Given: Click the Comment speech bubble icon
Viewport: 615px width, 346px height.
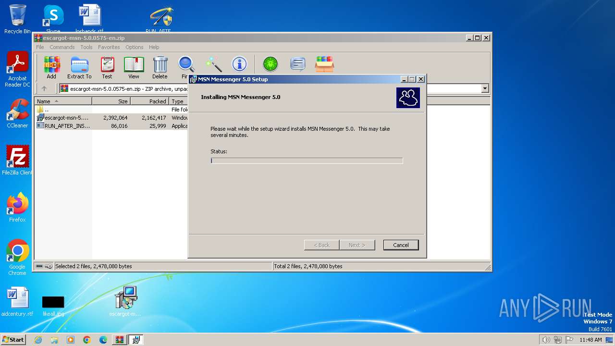Looking at the screenshot, I should (x=298, y=64).
